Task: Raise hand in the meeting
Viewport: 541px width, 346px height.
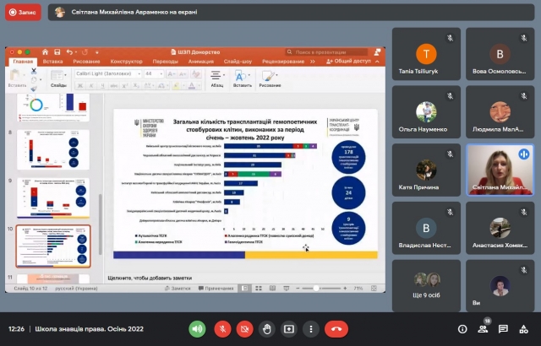Action: [267, 329]
